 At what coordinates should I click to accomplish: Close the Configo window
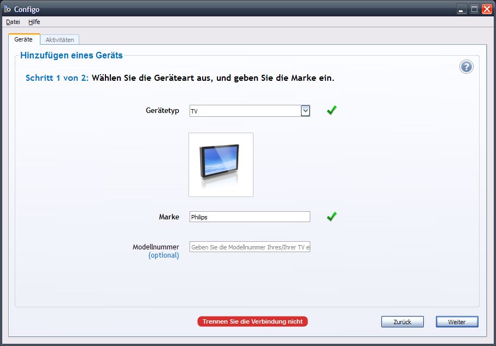coord(486,9)
